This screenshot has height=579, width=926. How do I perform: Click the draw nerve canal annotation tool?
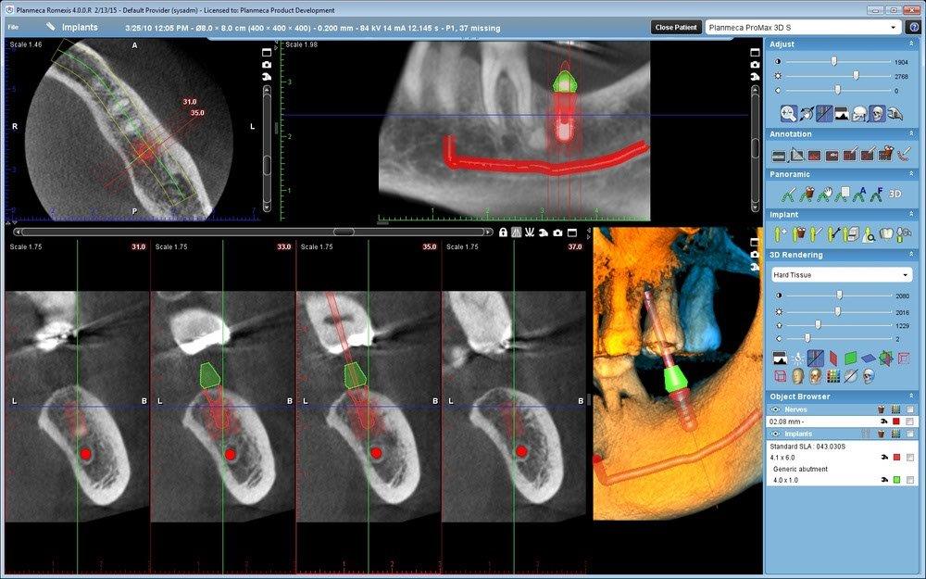click(904, 155)
